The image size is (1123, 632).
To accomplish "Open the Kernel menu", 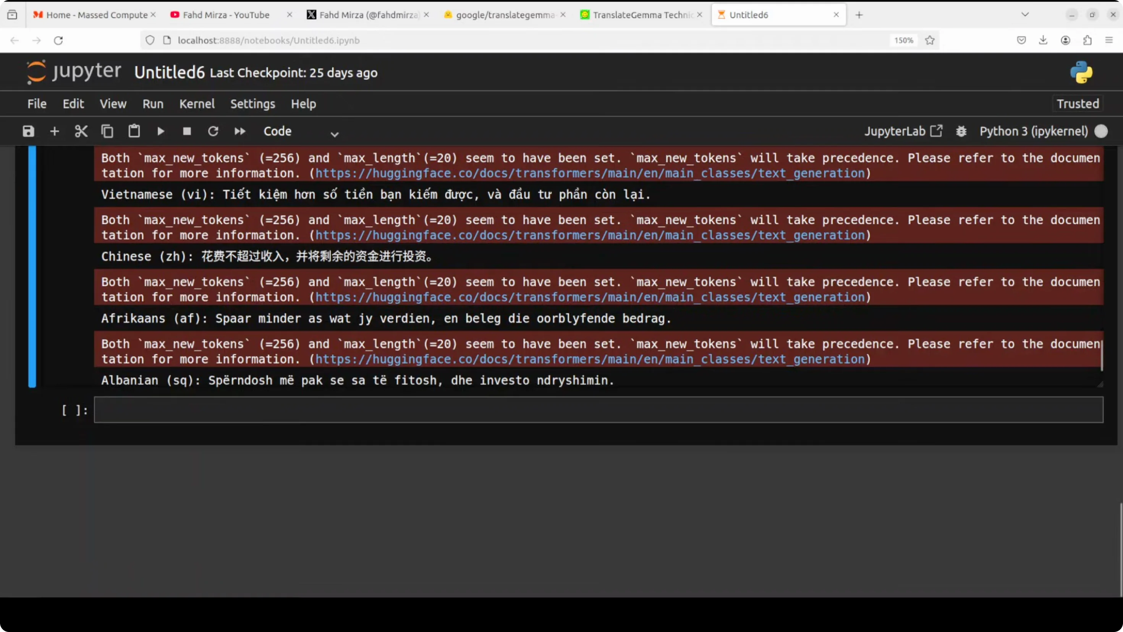I will tap(197, 104).
